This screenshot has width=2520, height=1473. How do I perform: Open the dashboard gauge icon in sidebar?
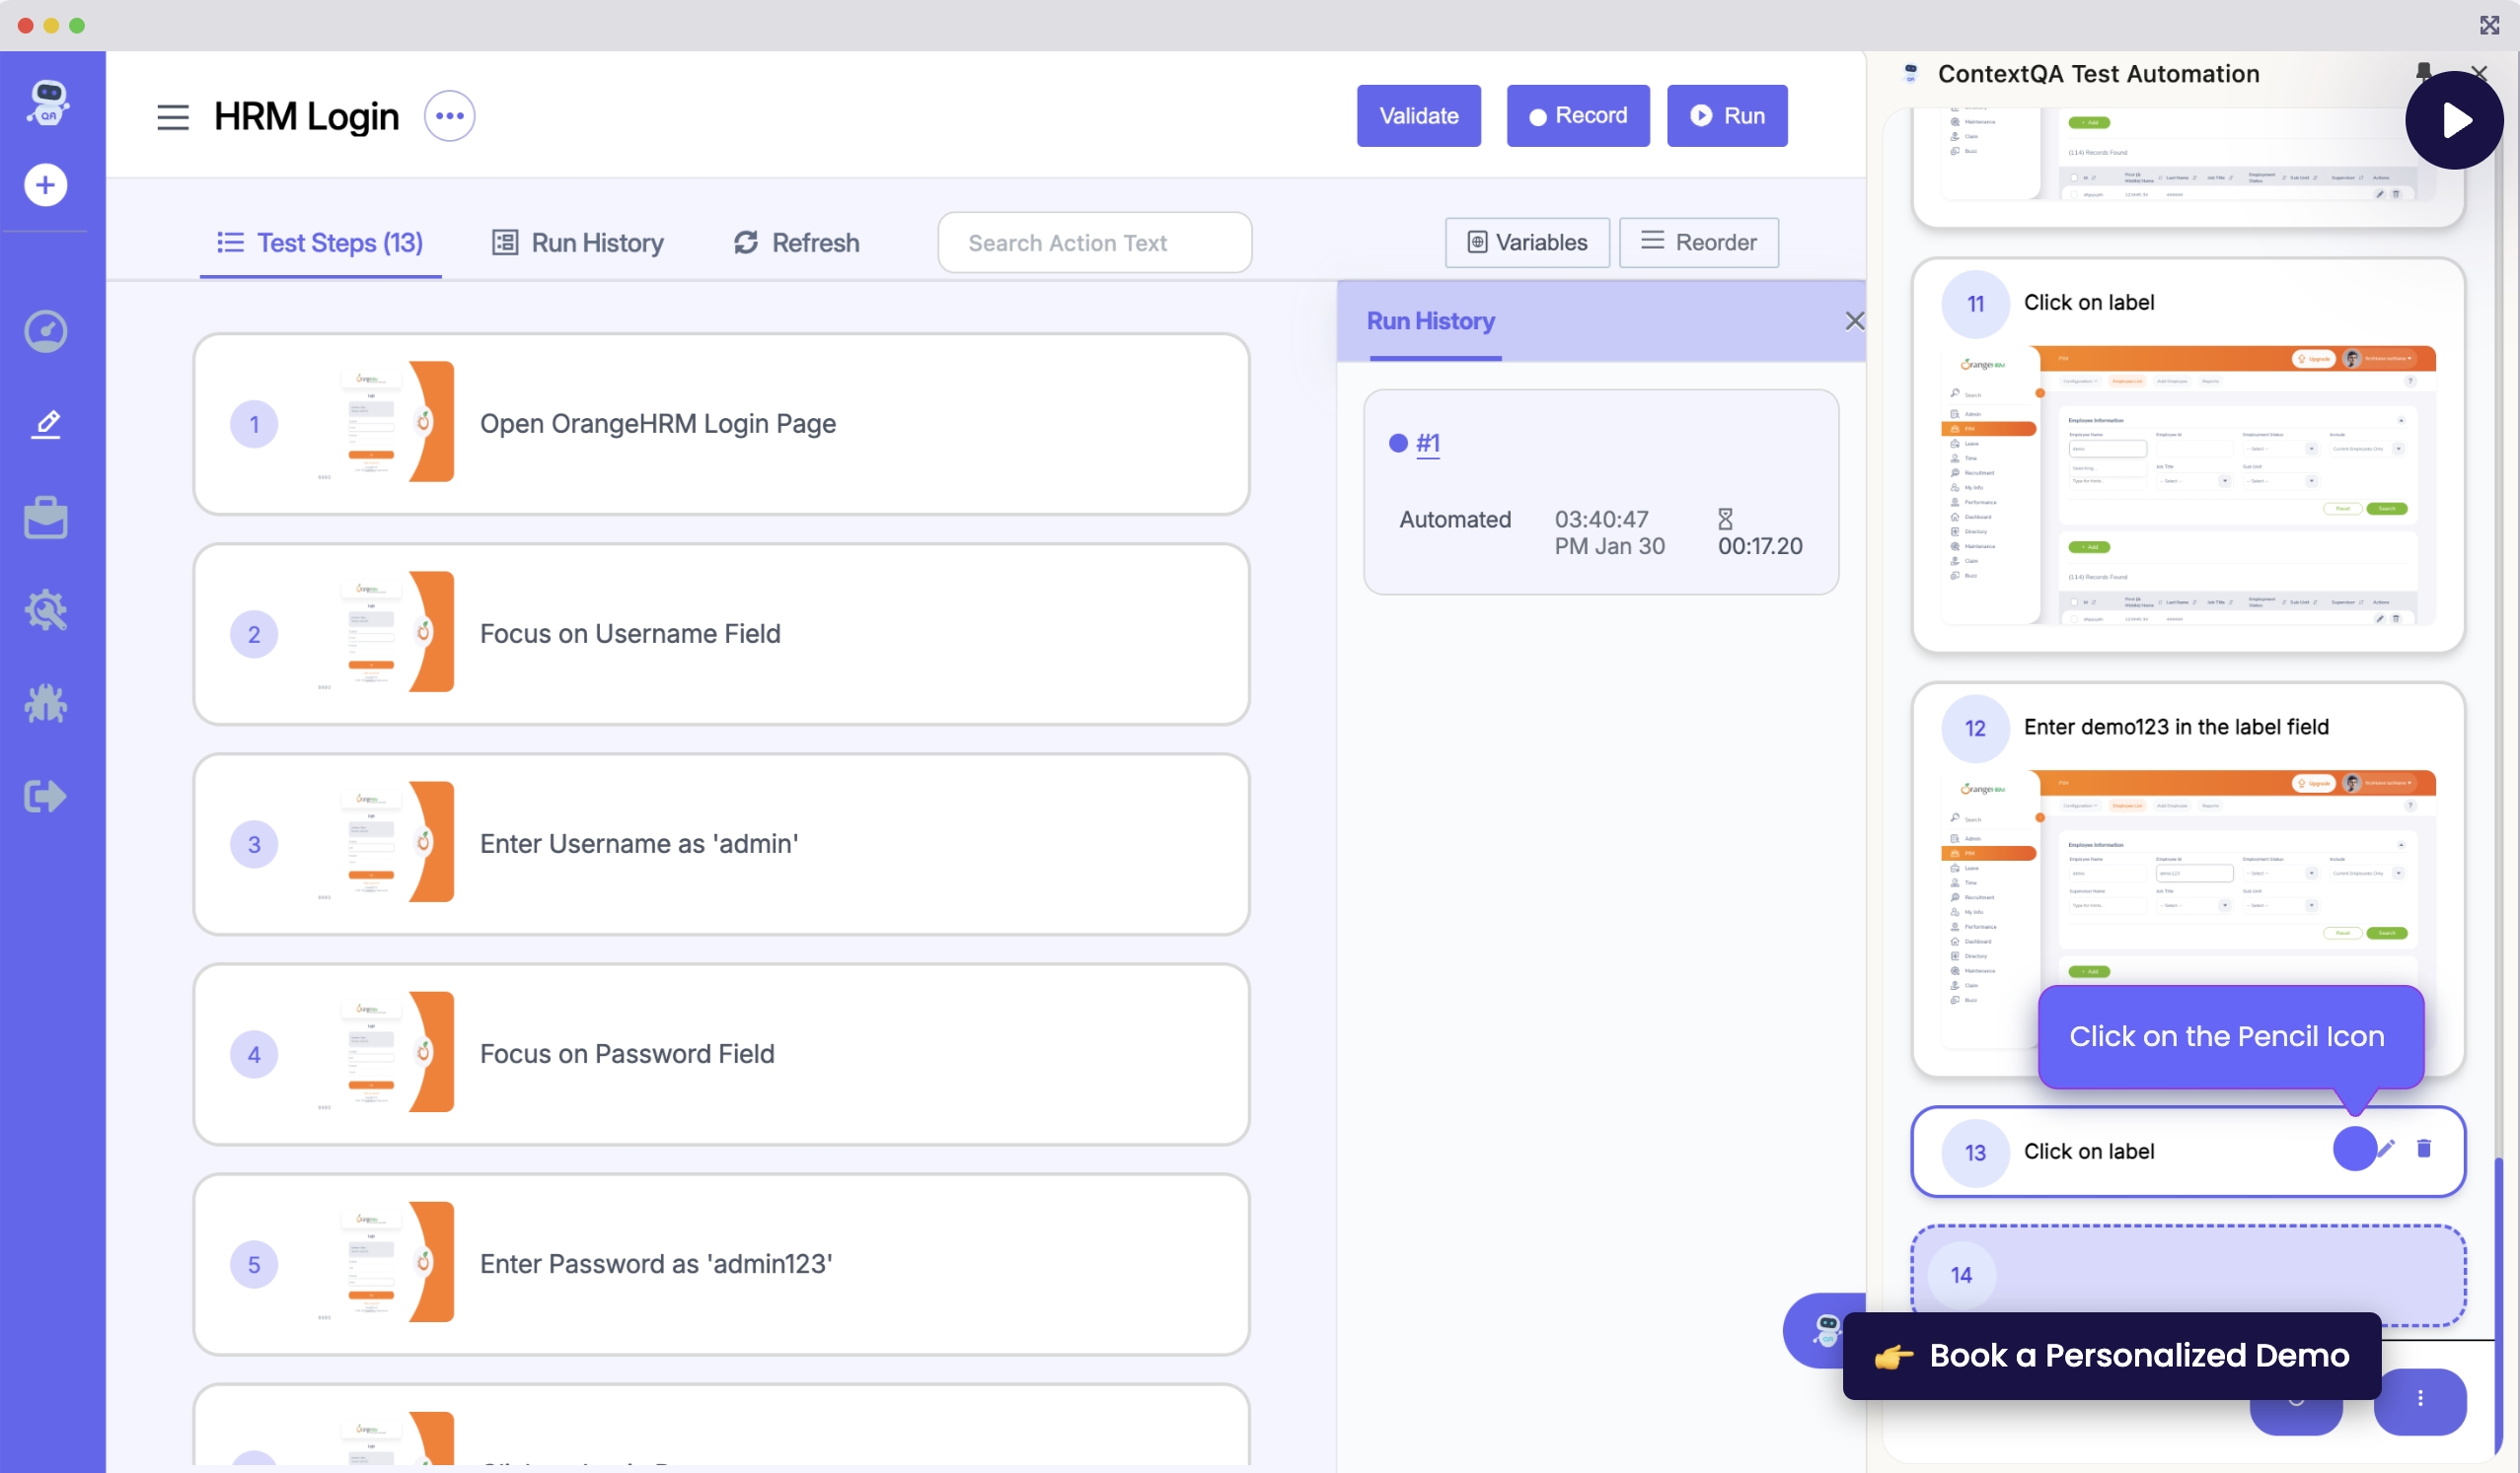click(45, 332)
